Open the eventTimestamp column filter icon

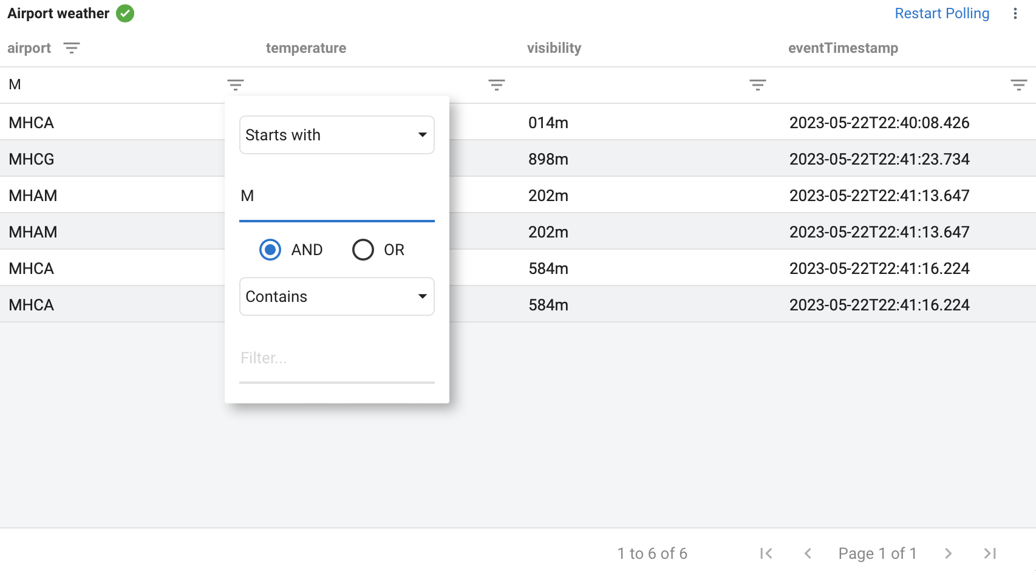tap(1018, 85)
